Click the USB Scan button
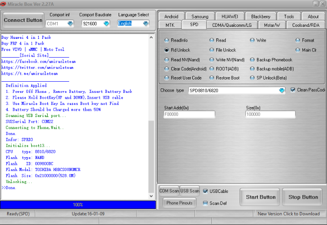The width and height of the screenshot is (327, 225). [x=190, y=191]
